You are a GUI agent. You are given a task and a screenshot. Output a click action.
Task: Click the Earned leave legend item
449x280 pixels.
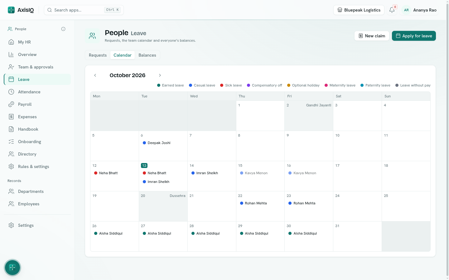click(x=171, y=85)
